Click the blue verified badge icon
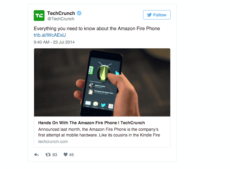 [79, 13]
